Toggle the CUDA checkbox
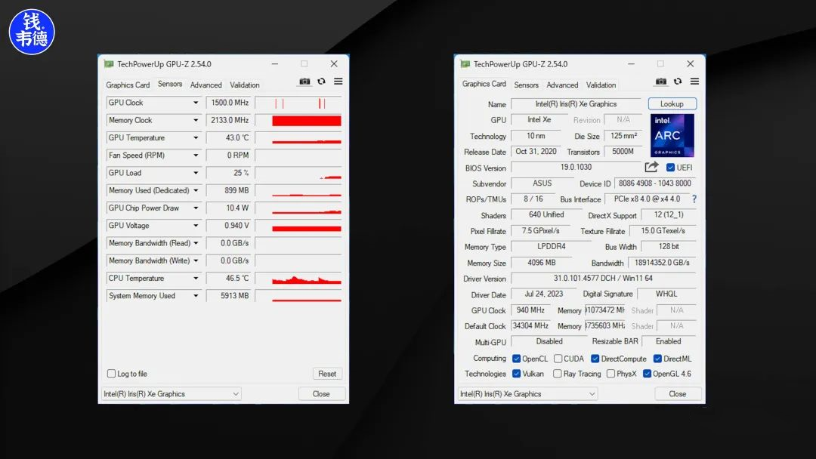Image resolution: width=816 pixels, height=459 pixels. 558,359
